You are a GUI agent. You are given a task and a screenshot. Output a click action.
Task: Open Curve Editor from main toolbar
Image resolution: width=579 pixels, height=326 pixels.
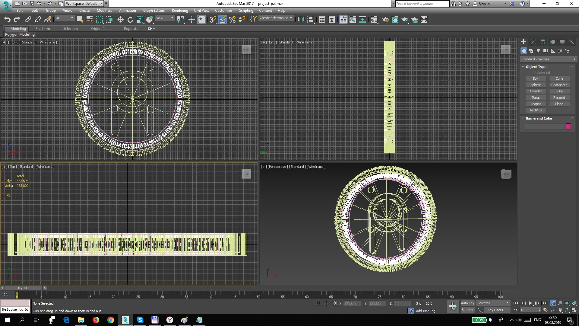point(353,20)
